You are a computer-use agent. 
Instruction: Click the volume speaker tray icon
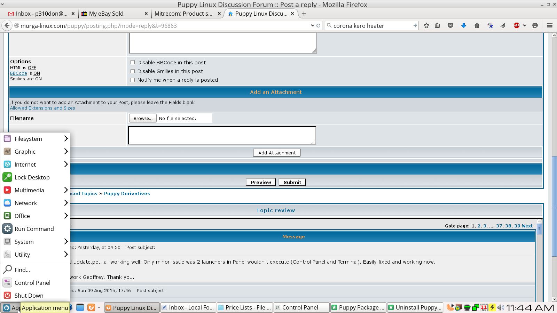pos(501,307)
